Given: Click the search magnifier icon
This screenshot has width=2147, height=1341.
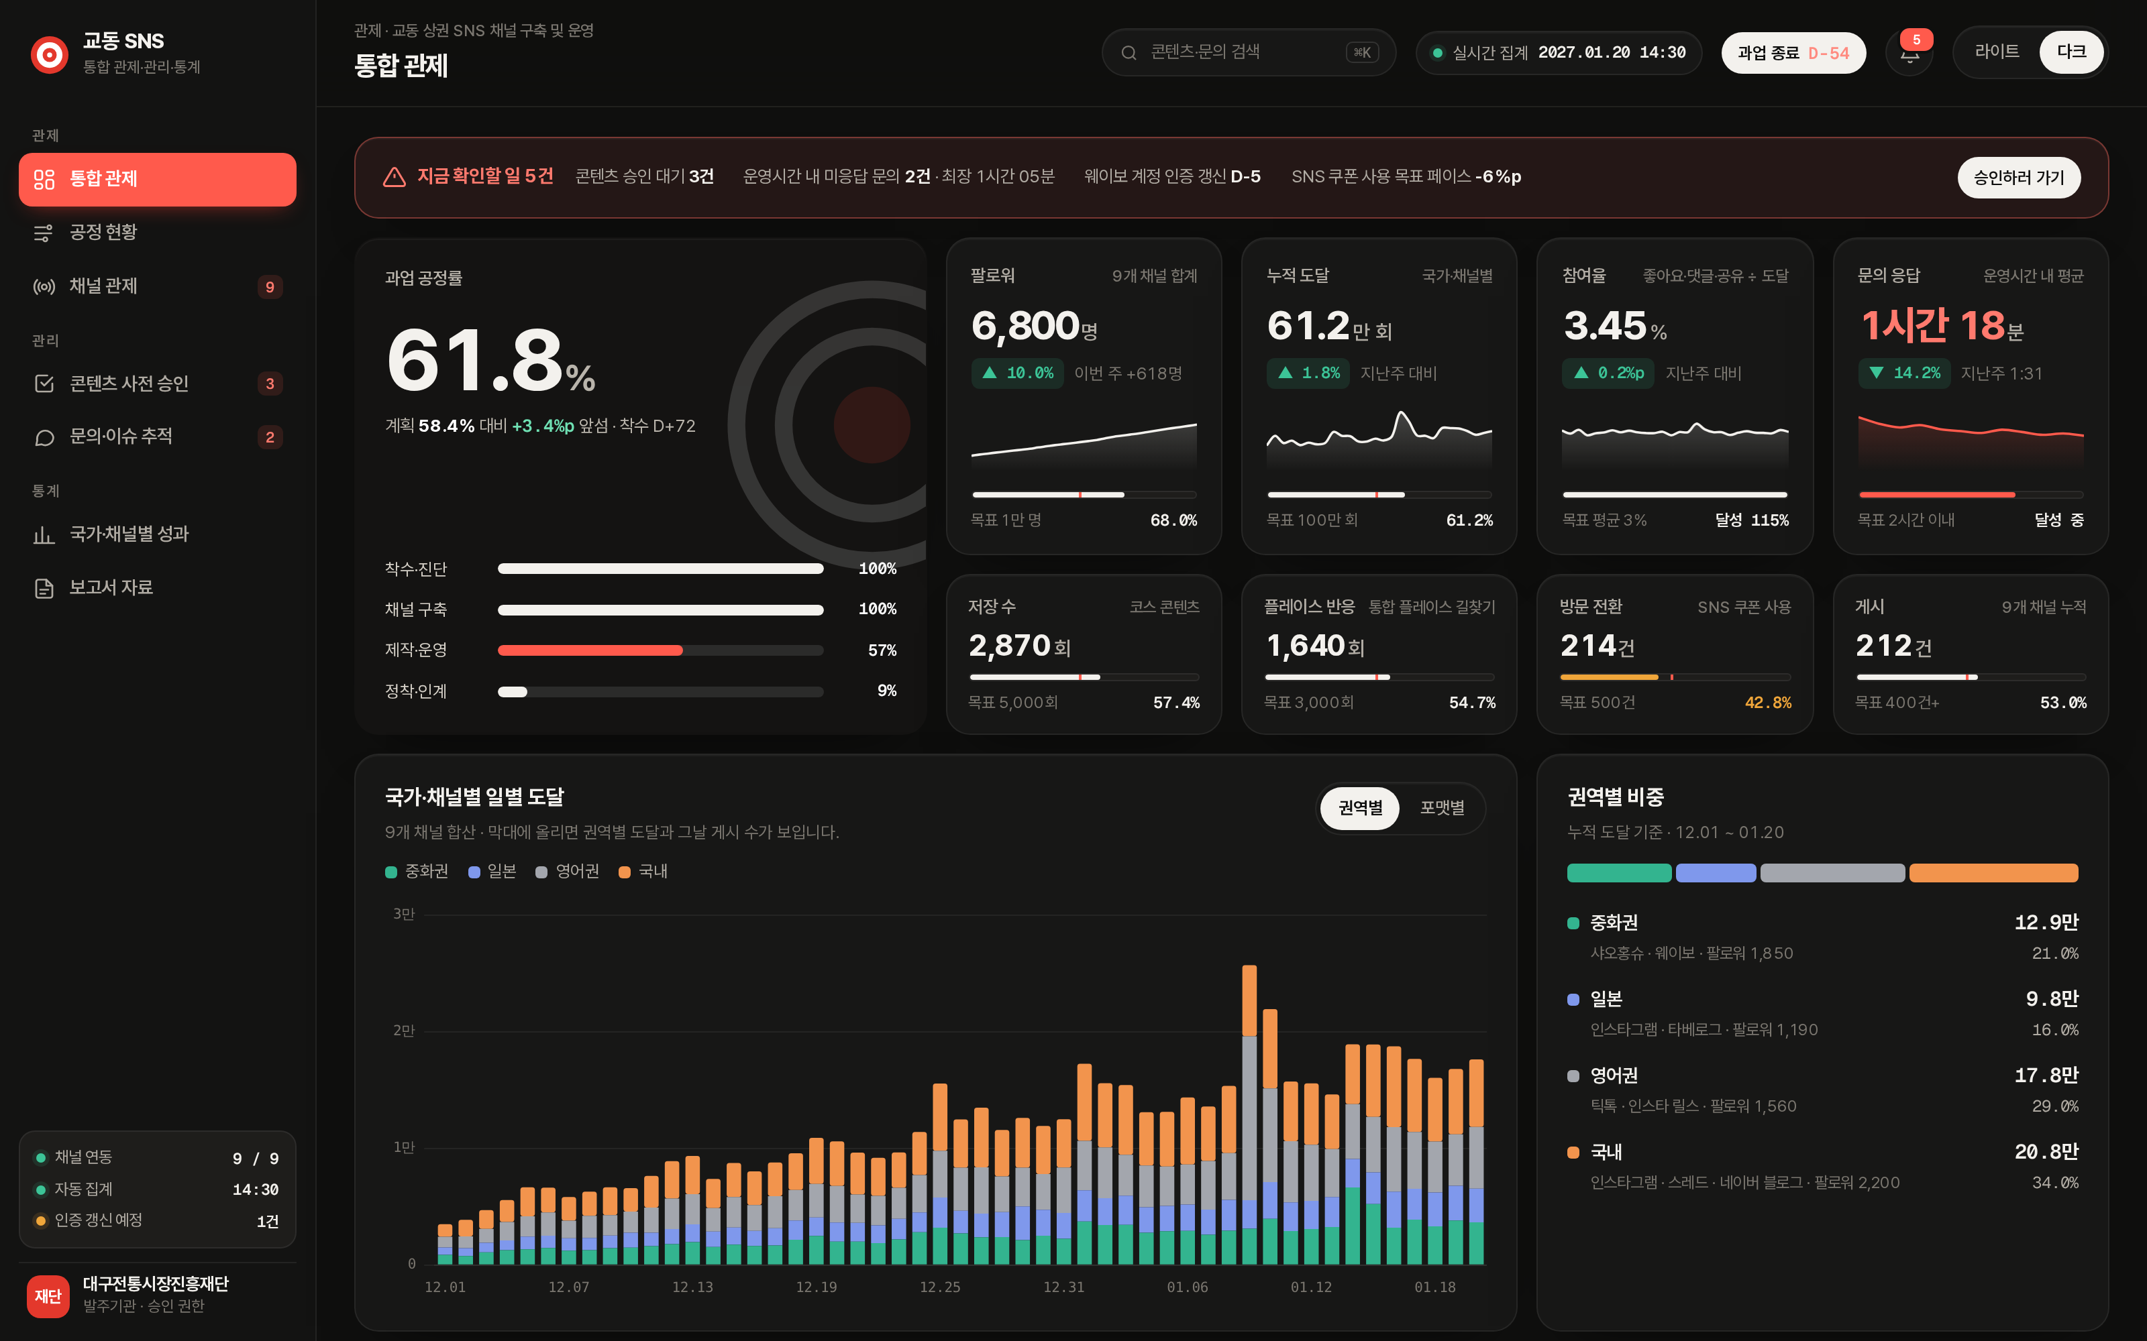Looking at the screenshot, I should coord(1129,53).
